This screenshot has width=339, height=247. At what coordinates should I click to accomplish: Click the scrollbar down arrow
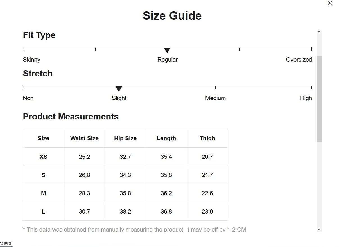(319, 229)
